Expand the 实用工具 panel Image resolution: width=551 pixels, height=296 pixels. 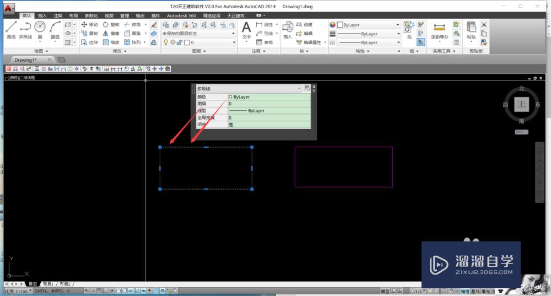[444, 51]
